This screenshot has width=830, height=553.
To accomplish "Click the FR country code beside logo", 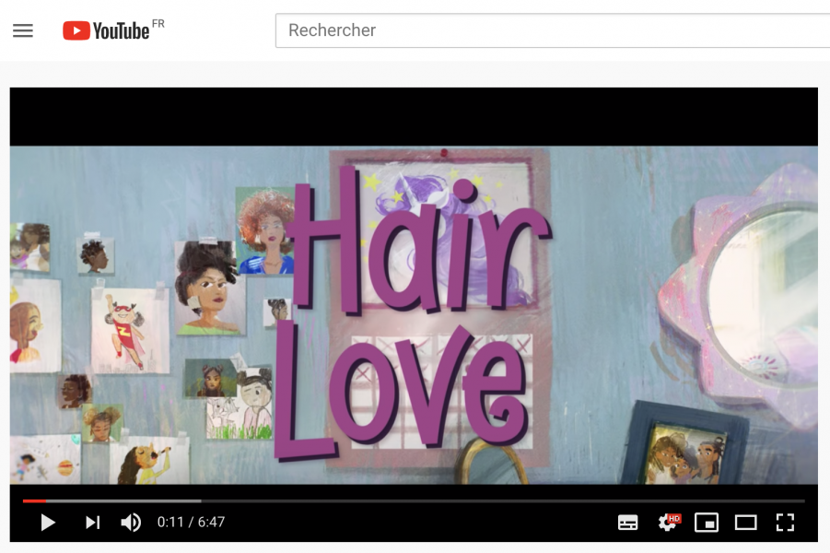I will point(158,24).
